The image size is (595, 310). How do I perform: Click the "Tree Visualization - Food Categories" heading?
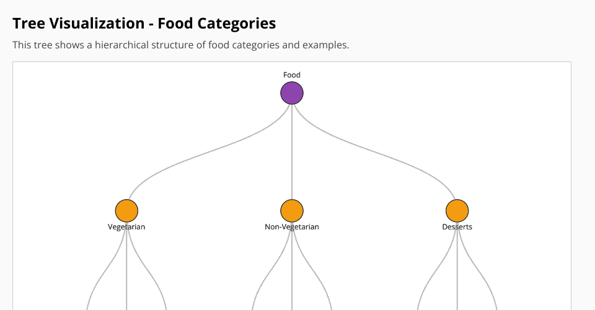click(x=144, y=24)
